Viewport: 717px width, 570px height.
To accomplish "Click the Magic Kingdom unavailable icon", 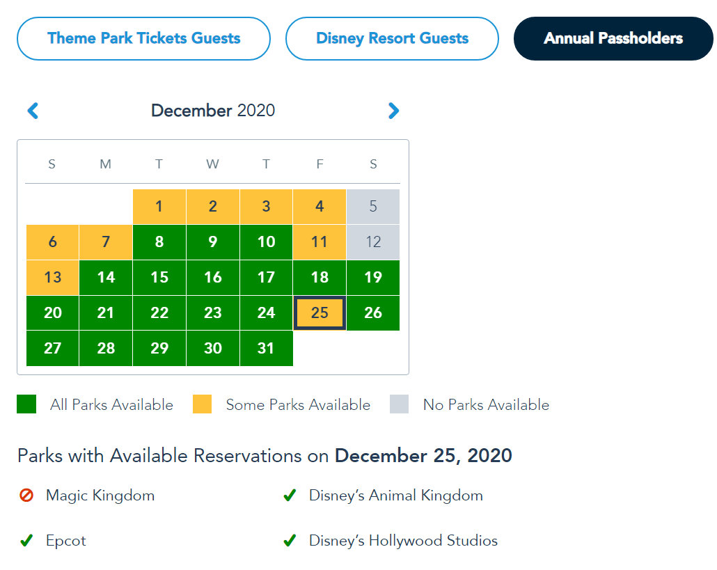I will tap(26, 495).
